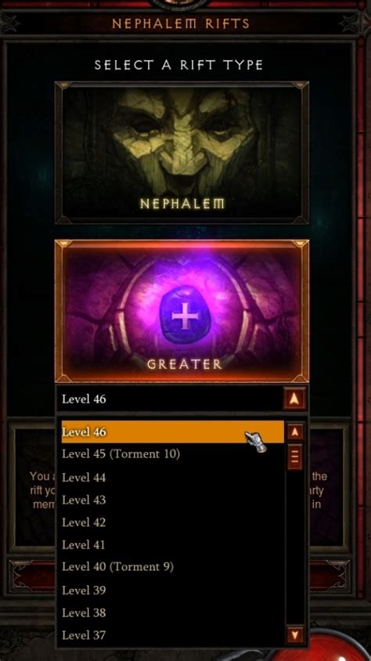Click the purple keystone plus icon
Viewport: 371px width, 661px height.
coord(185,317)
